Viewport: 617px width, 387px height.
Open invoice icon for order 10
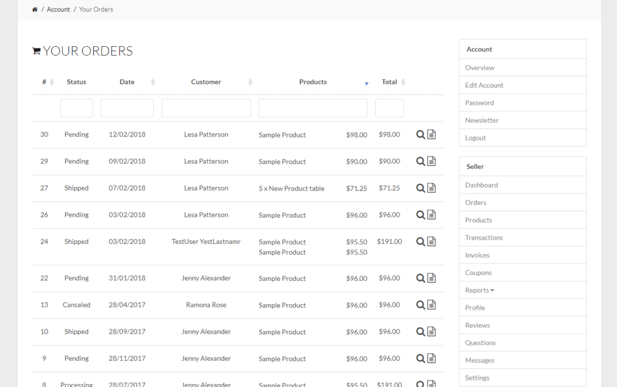click(431, 331)
